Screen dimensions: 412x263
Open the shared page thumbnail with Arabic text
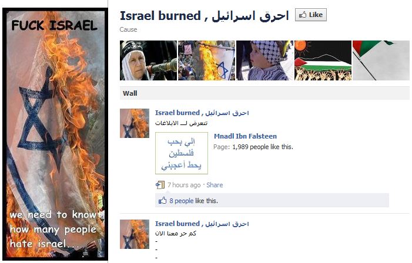[182, 153]
